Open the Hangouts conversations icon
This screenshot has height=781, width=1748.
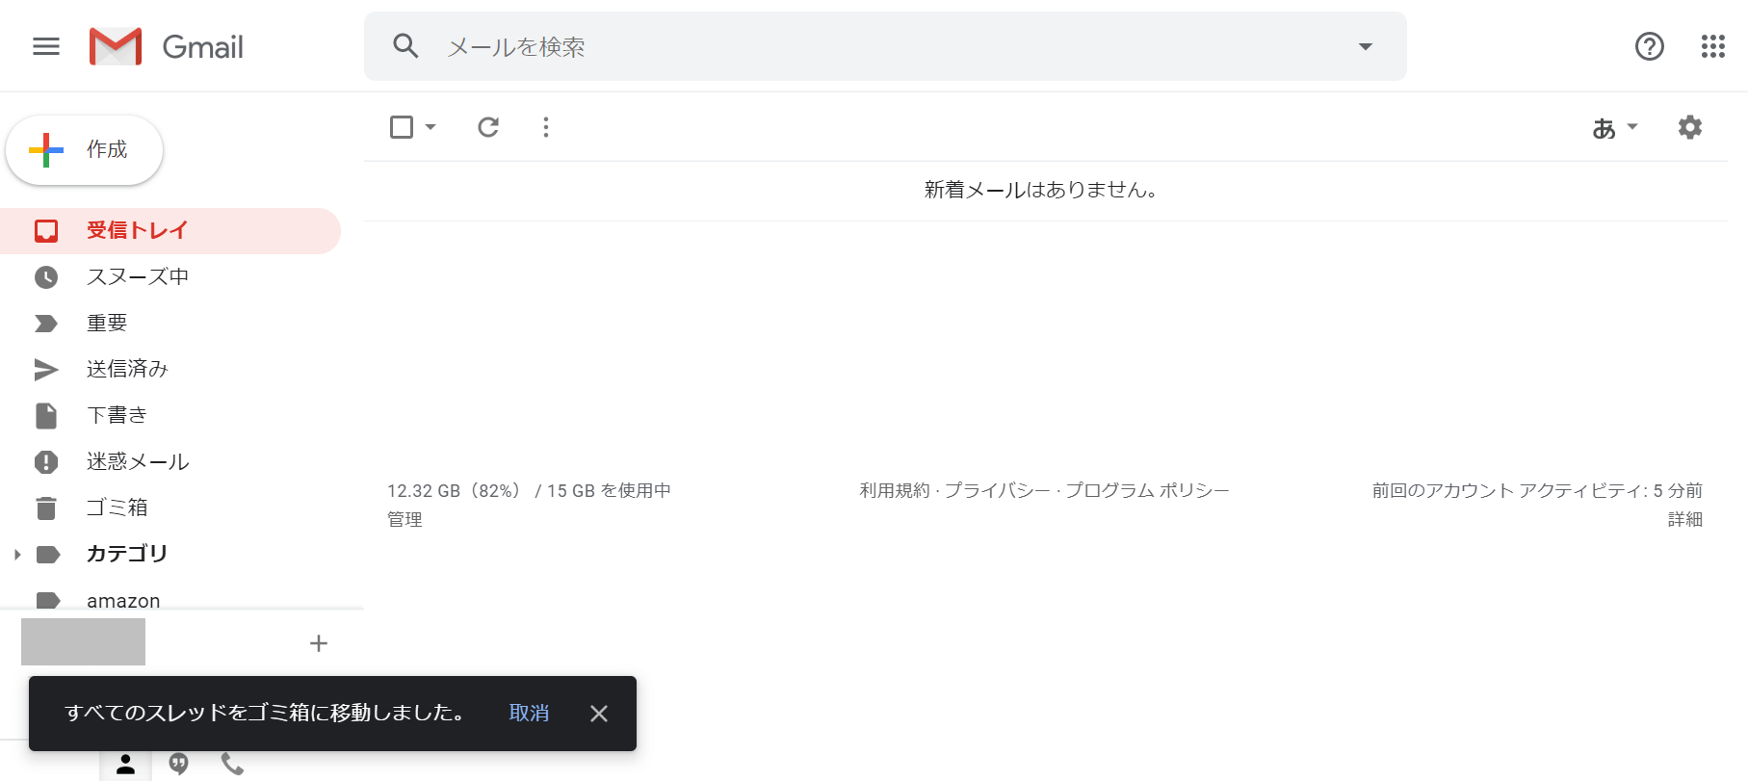[x=178, y=764]
